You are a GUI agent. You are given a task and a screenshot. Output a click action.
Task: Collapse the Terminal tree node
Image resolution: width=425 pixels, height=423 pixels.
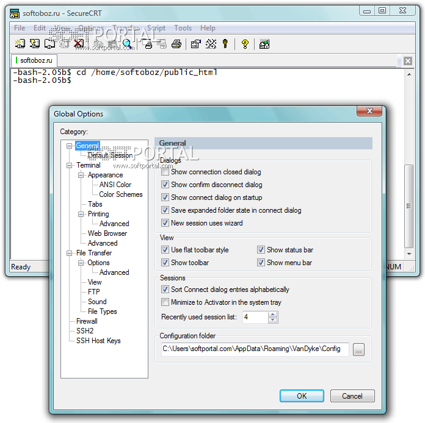coord(70,165)
